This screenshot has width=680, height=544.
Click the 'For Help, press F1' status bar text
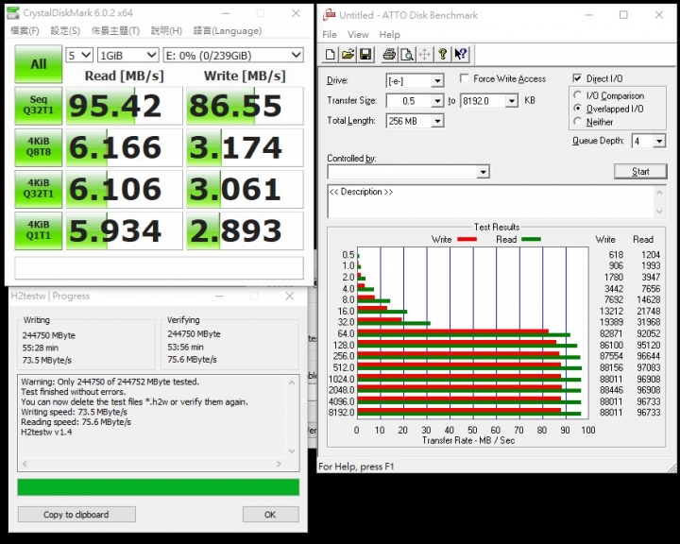356,467
